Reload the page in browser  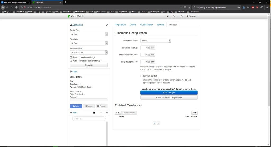(x=12, y=8)
